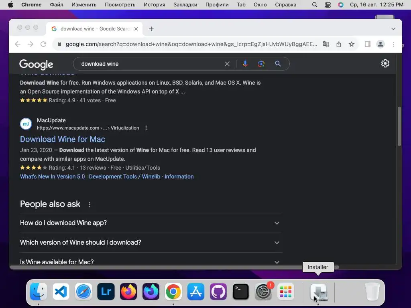Clear the search query text
Screen dimensions: 411x308
click(227, 64)
